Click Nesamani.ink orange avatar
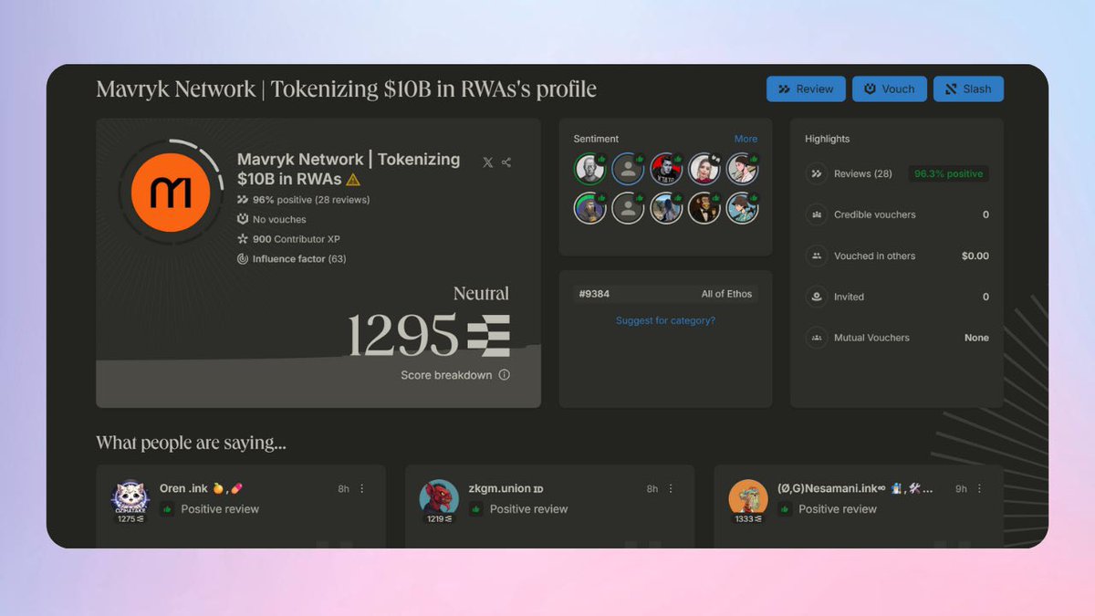 click(x=747, y=498)
